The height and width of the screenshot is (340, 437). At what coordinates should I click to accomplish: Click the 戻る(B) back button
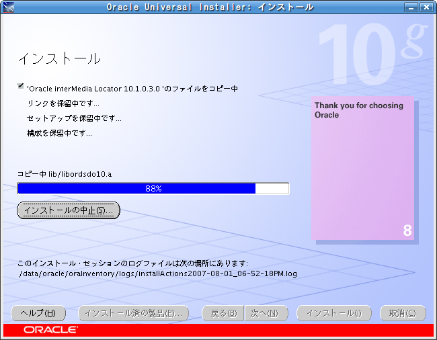point(223,313)
